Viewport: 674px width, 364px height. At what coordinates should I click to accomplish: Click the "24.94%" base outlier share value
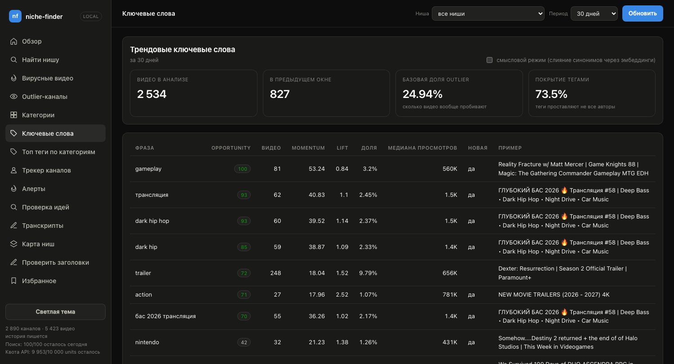click(422, 94)
